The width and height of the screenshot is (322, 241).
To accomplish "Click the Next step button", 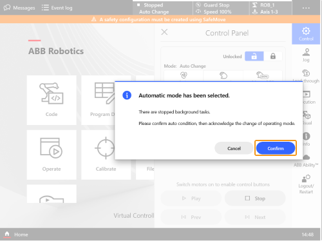I will point(255,217).
